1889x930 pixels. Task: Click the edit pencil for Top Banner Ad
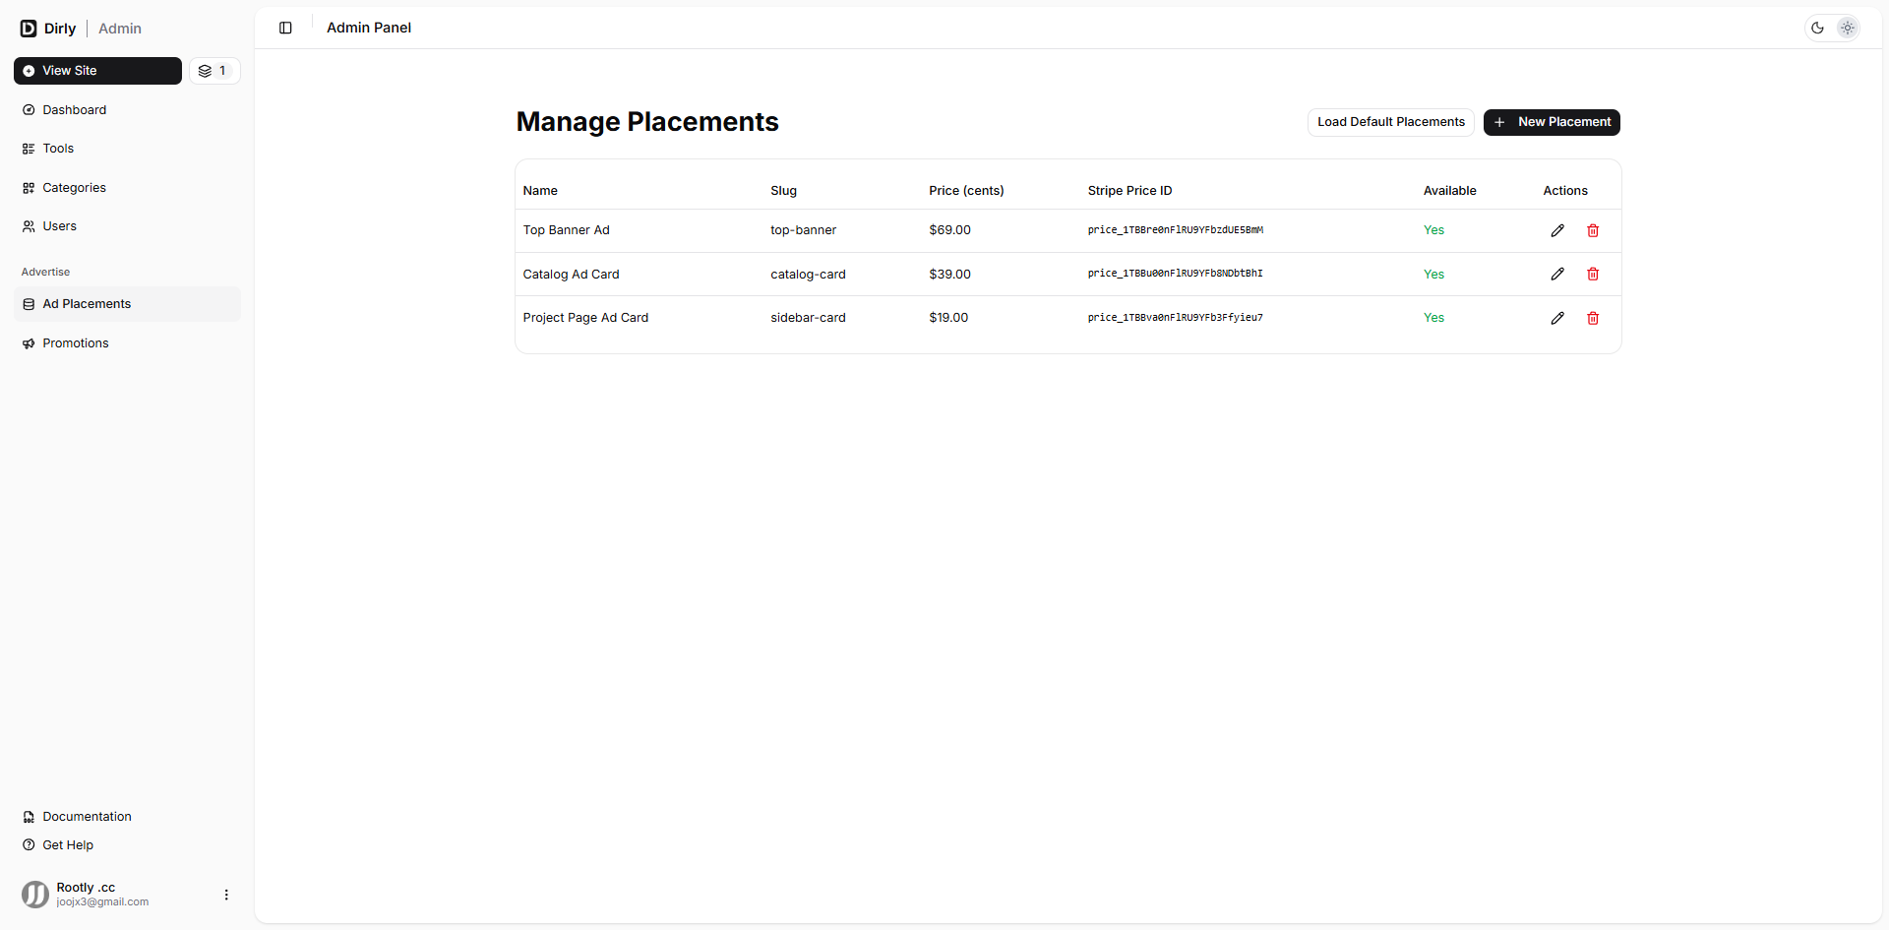pyautogui.click(x=1556, y=230)
